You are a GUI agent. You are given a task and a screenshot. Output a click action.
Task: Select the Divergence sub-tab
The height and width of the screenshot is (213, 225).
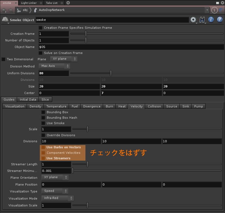92,106
